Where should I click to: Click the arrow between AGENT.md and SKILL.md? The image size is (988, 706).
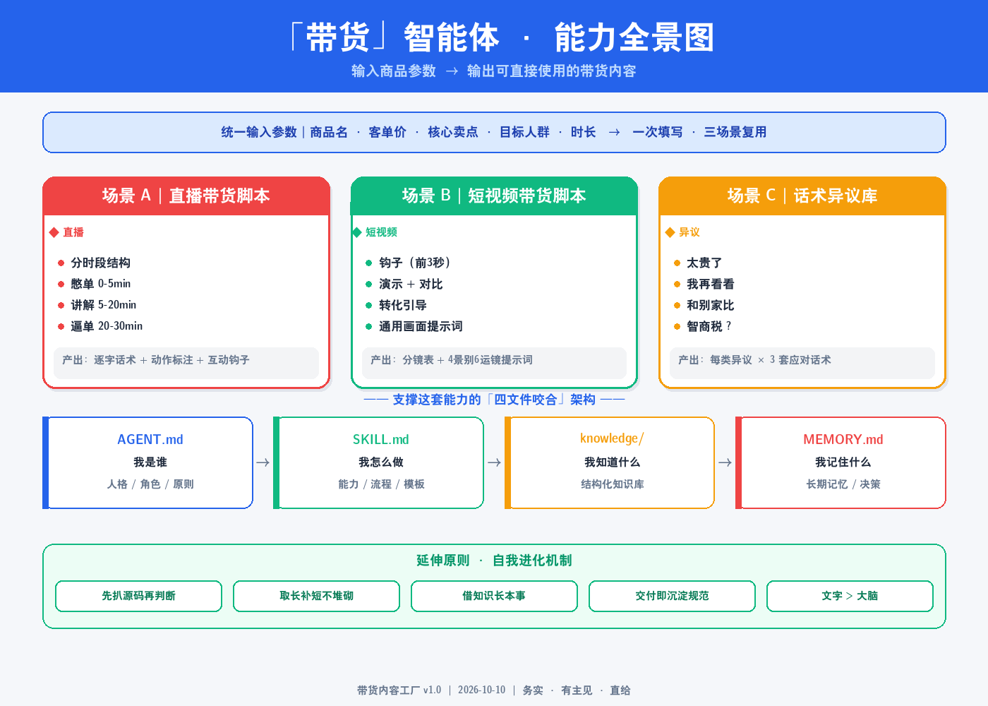(x=263, y=462)
